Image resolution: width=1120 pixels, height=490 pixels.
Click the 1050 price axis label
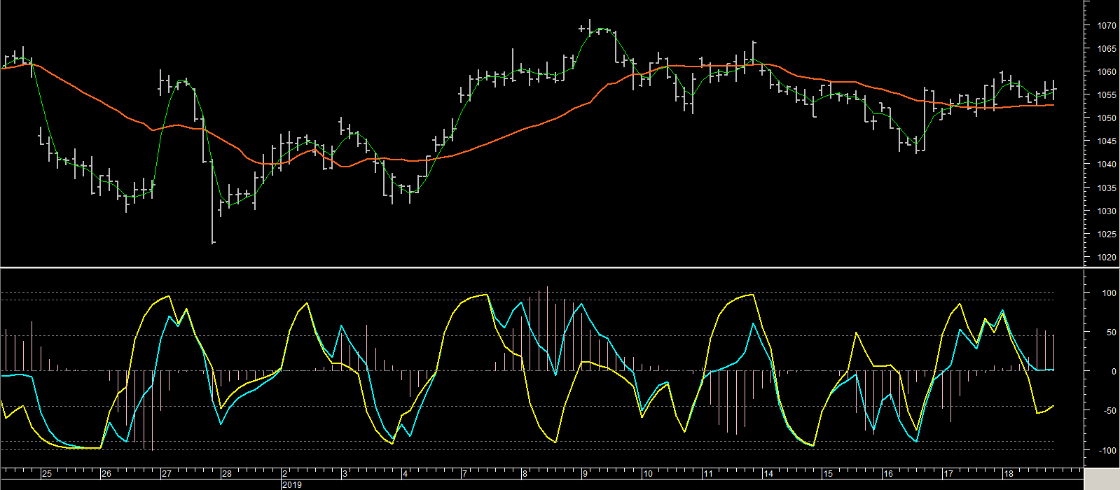pyautogui.click(x=1107, y=118)
